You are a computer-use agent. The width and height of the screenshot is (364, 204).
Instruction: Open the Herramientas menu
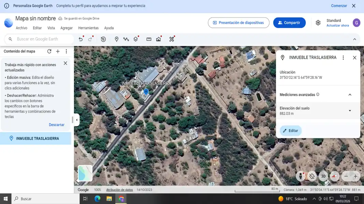(x=88, y=28)
